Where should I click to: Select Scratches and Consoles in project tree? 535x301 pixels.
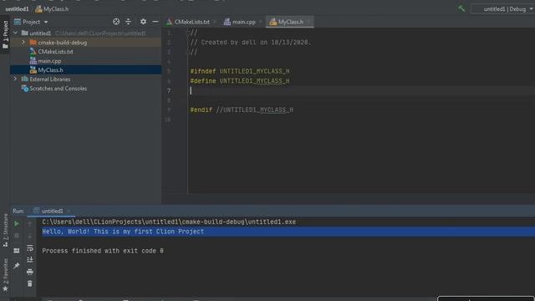58,89
